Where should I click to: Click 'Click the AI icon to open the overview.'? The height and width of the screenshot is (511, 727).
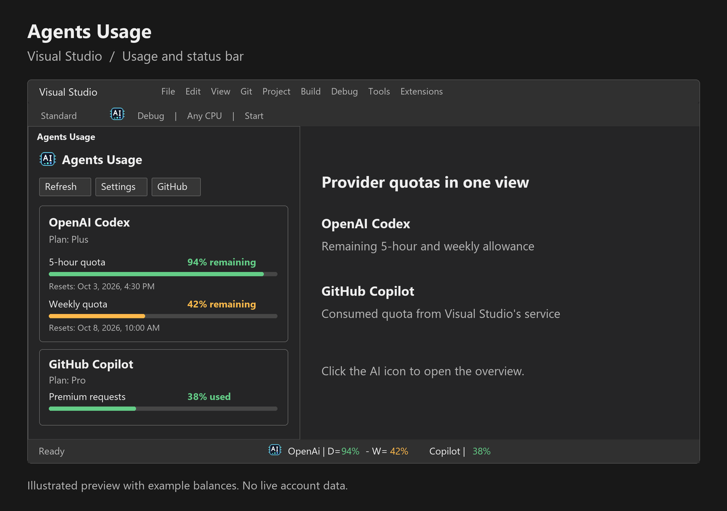click(423, 371)
